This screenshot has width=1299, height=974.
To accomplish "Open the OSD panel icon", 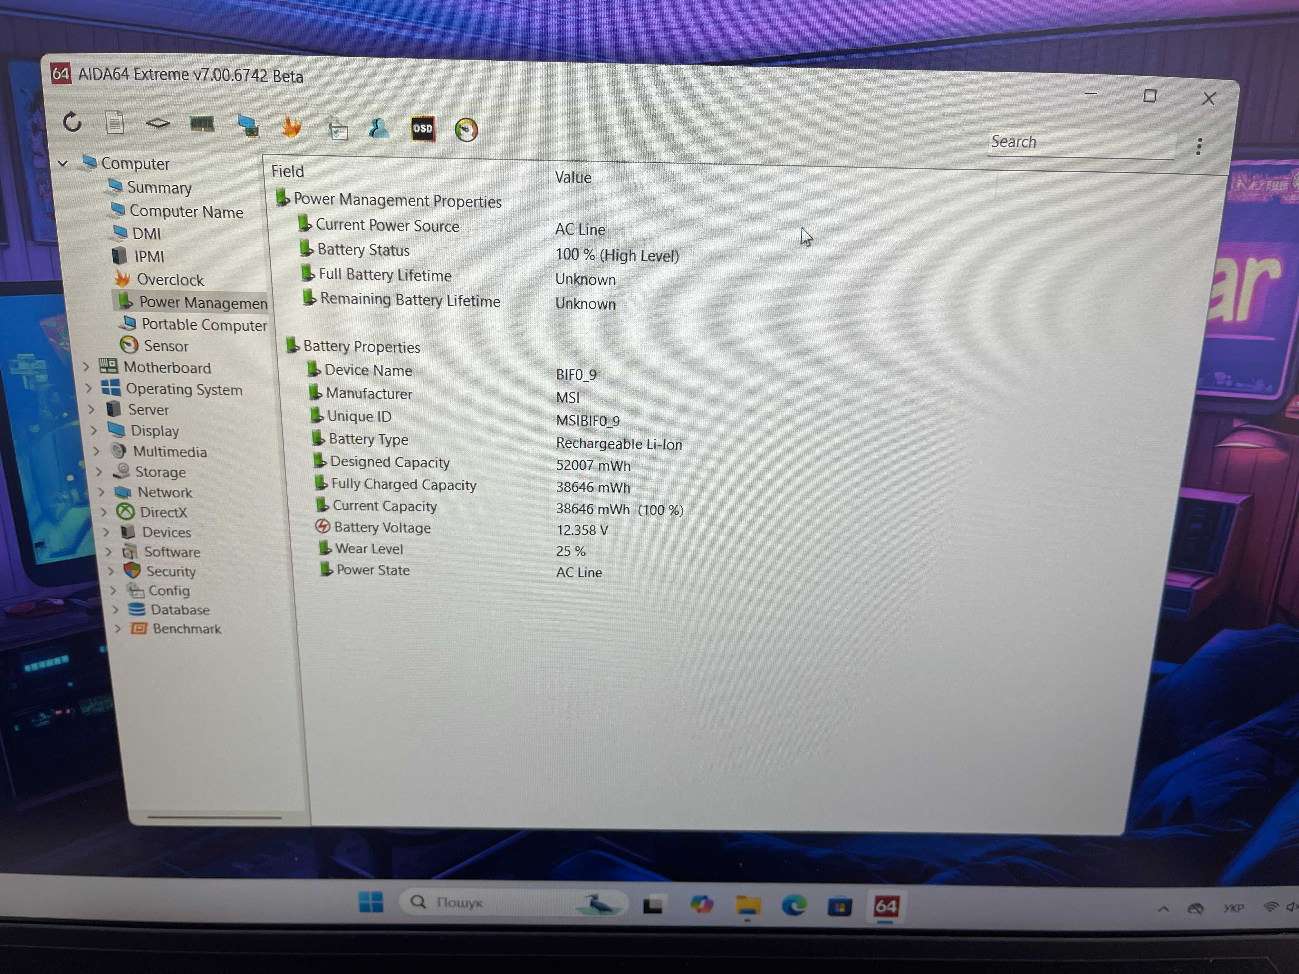I will [422, 129].
